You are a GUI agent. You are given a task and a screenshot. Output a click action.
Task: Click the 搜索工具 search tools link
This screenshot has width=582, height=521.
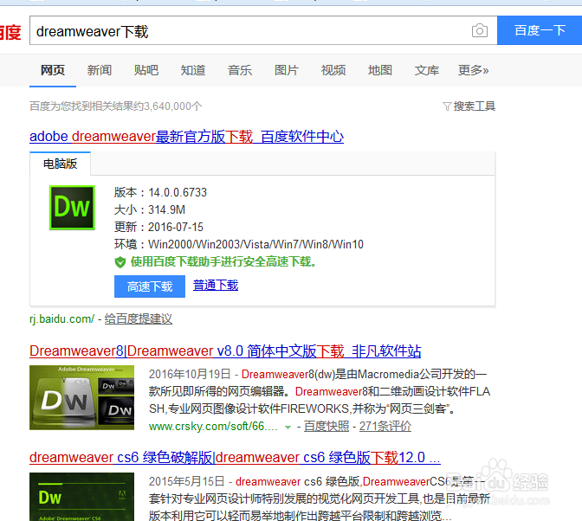tap(475, 106)
